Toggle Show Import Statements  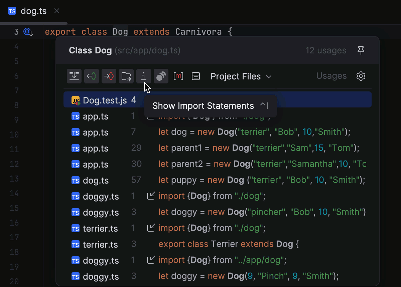click(143, 76)
